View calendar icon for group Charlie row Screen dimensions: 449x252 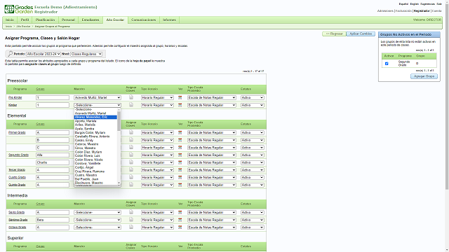[x=180, y=162]
